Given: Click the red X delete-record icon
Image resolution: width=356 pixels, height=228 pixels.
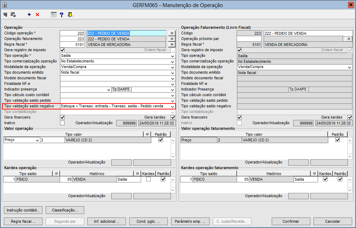Looking at the screenshot, I should pyautogui.click(x=38, y=15).
